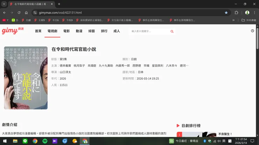
Task: Open site information icon in address bar
Action: point(35,13)
